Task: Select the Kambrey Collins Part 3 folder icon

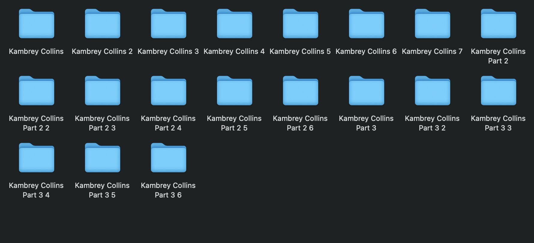Action: 366,91
